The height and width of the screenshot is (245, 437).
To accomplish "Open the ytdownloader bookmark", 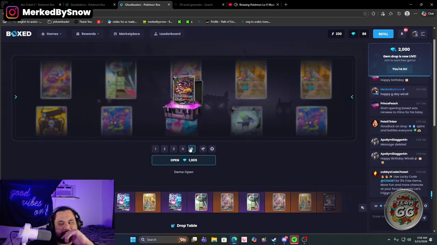I will (x=59, y=22).
